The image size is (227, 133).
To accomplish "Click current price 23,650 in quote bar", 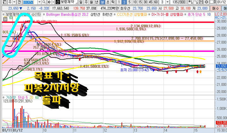I will 13,8.
